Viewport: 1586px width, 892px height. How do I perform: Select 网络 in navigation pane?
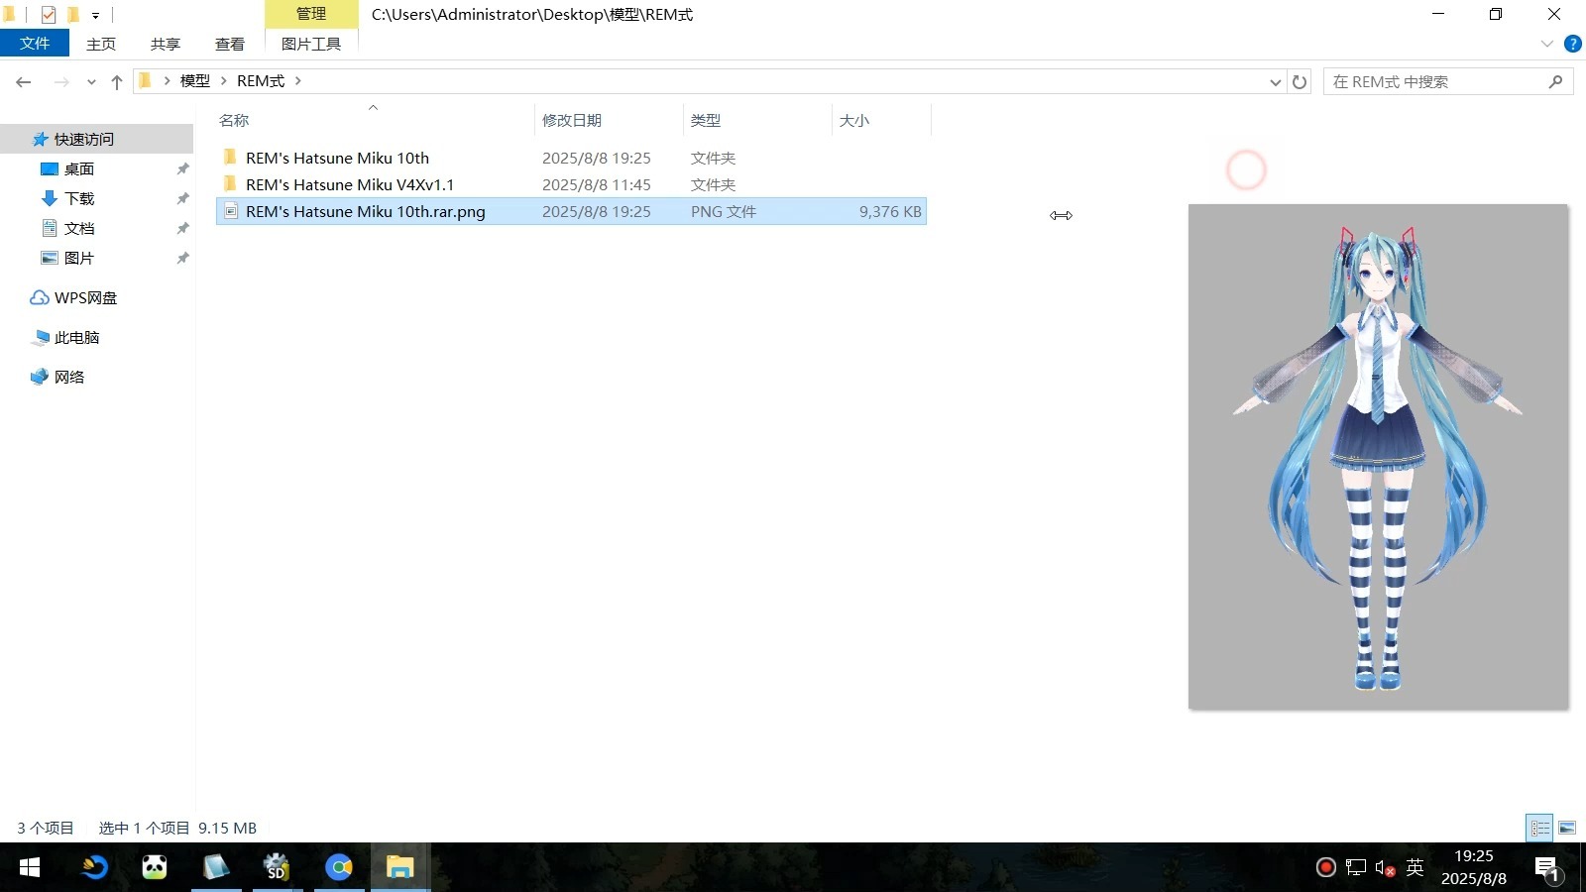tap(69, 377)
